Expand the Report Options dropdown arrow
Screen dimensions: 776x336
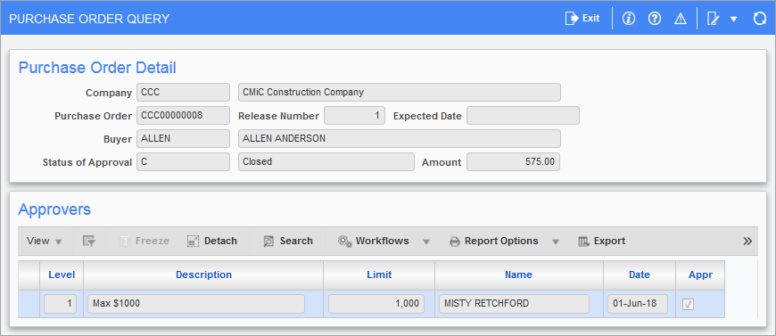tap(556, 242)
